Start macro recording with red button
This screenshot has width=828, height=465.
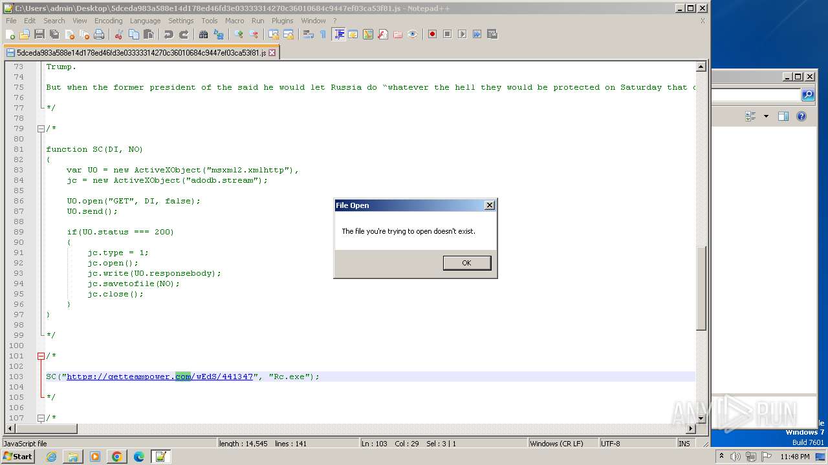point(432,34)
